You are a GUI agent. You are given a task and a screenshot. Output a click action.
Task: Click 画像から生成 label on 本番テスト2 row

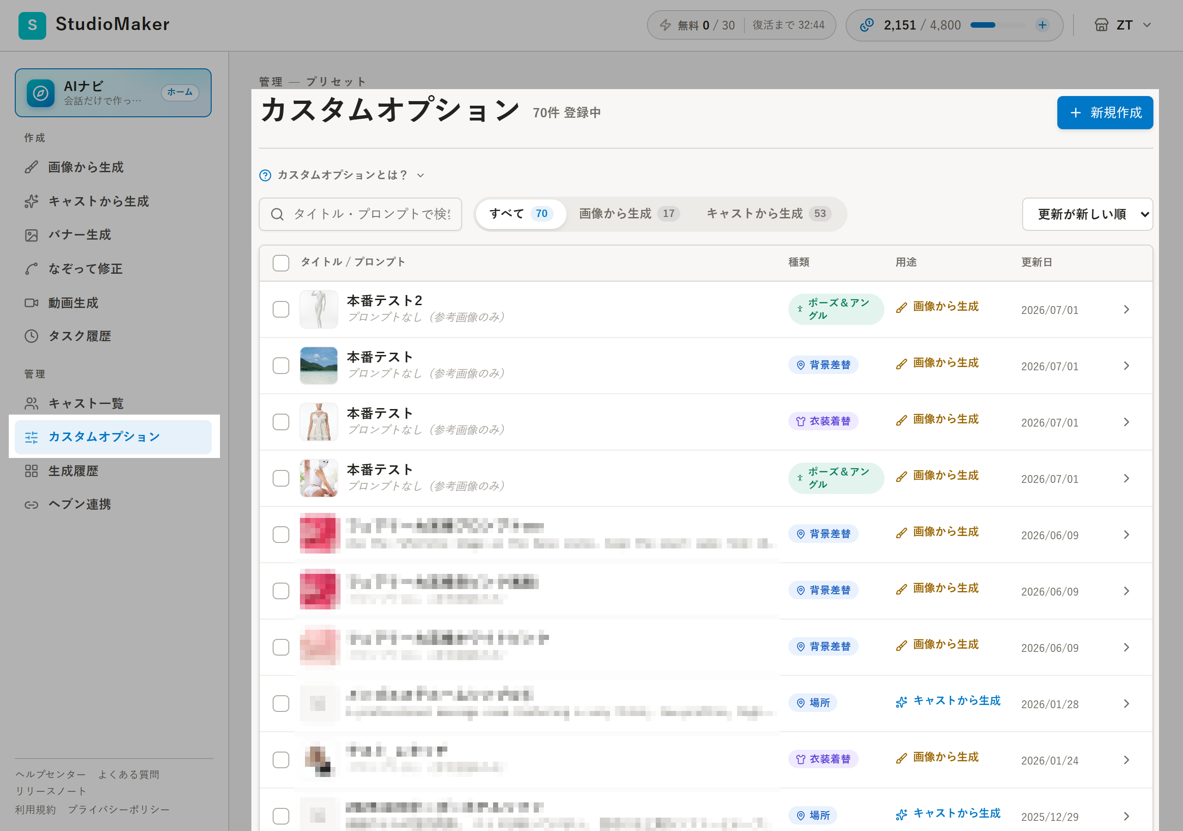click(936, 307)
